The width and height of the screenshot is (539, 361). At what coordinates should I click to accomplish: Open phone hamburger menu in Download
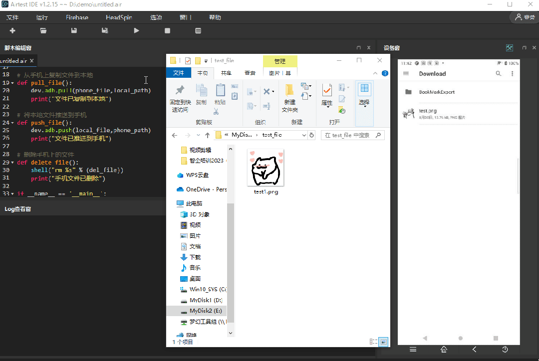pyautogui.click(x=406, y=73)
